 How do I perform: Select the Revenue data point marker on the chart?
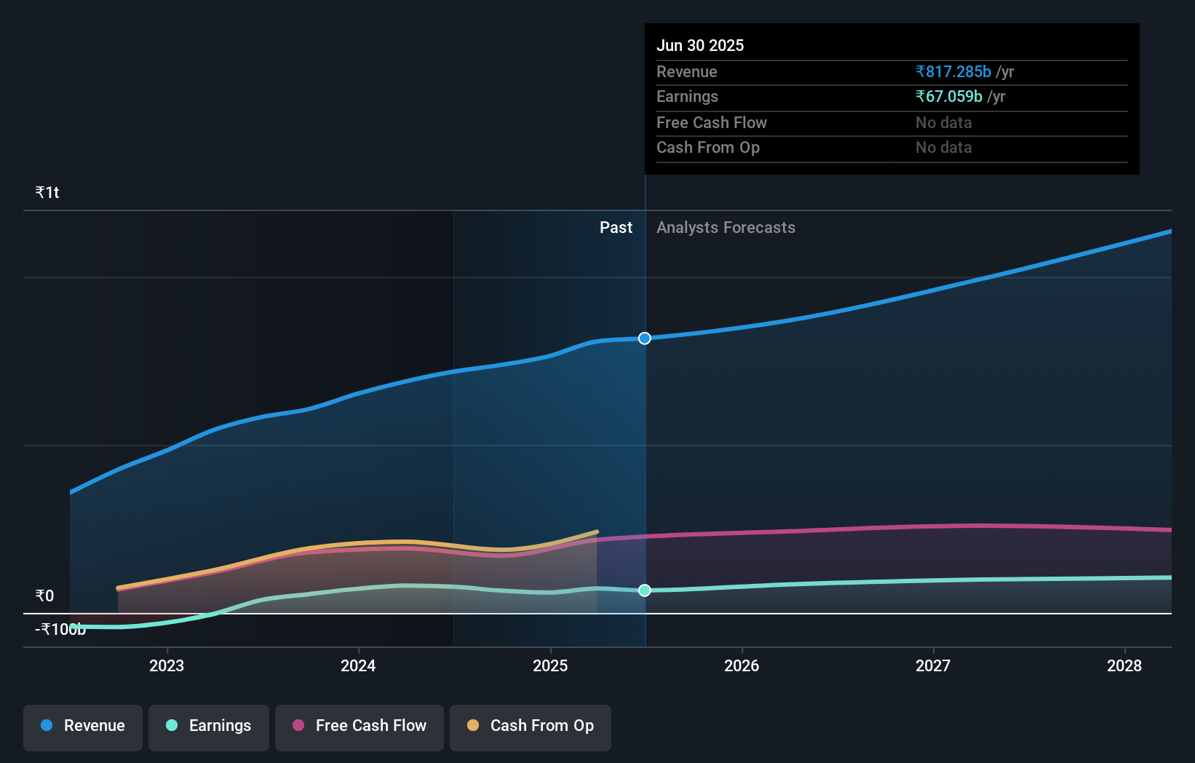tap(643, 338)
